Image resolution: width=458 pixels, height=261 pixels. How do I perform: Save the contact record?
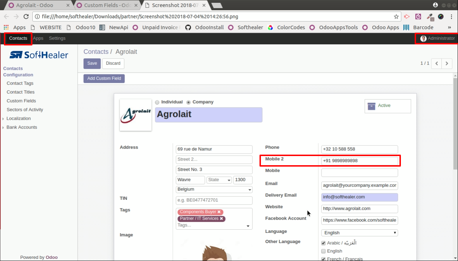(92, 63)
